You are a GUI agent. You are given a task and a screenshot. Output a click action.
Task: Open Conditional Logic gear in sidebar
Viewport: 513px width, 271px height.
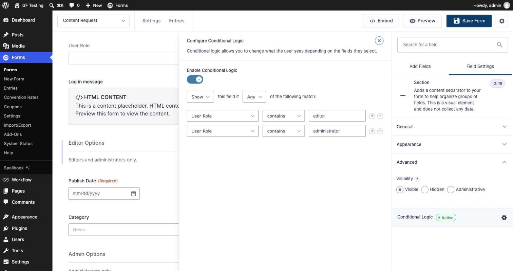[504, 217]
